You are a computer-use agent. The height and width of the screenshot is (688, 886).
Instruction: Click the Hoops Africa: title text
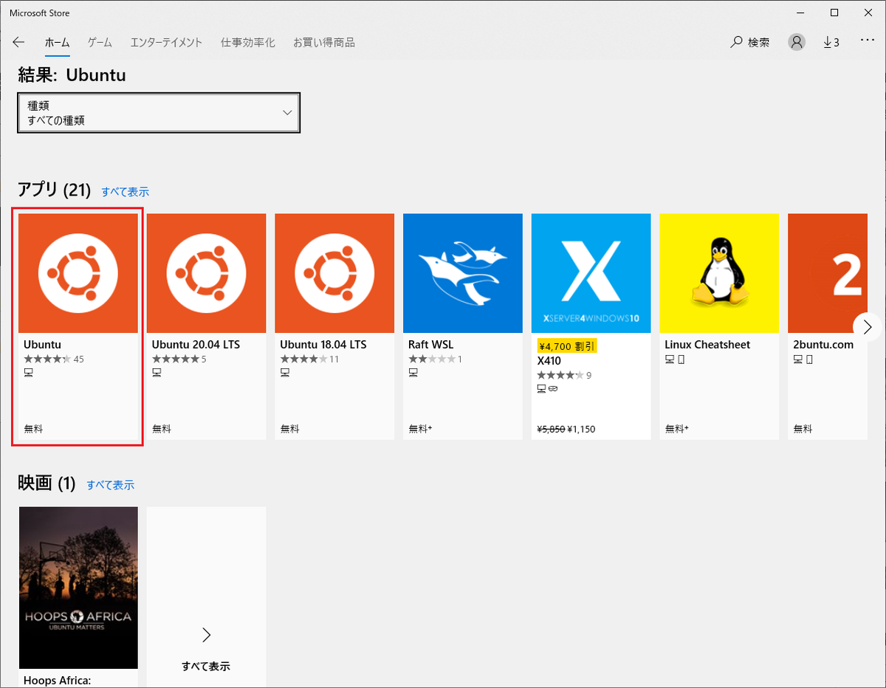point(57,680)
